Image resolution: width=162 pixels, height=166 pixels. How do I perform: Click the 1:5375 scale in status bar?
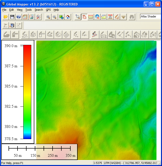click(98, 163)
